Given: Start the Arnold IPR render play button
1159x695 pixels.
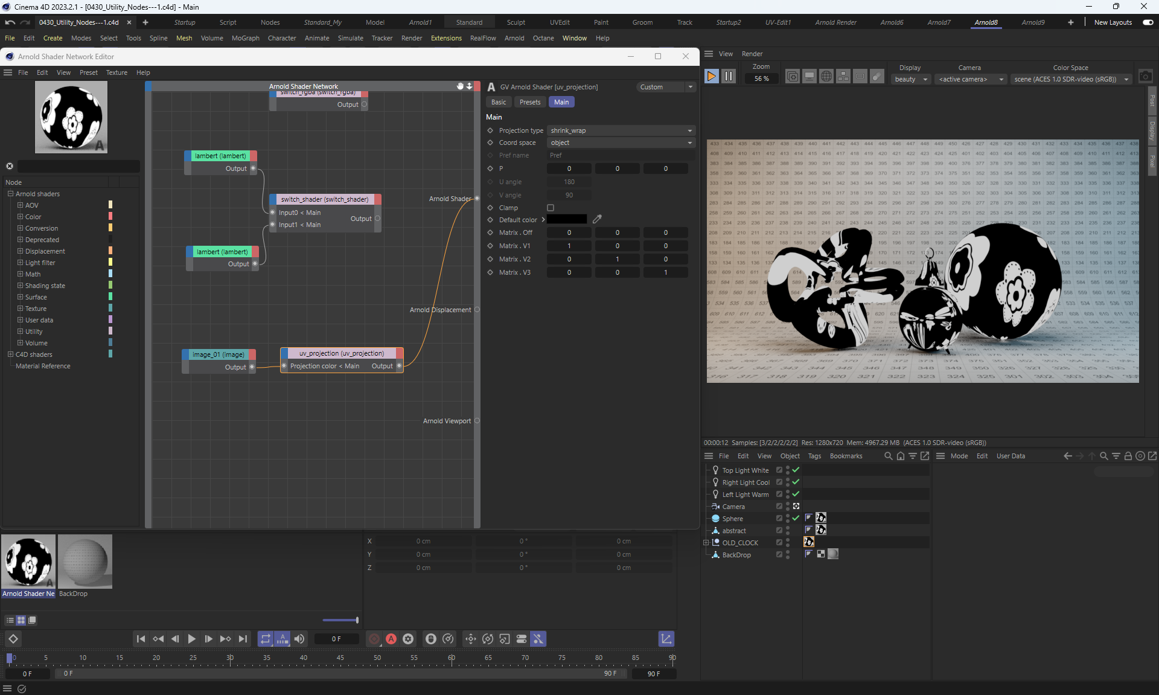Looking at the screenshot, I should pos(711,77).
